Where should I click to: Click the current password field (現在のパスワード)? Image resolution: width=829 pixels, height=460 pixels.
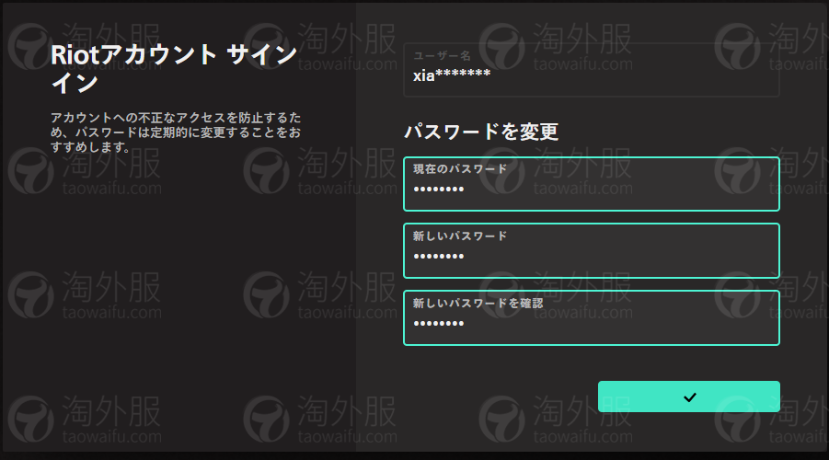(x=591, y=184)
